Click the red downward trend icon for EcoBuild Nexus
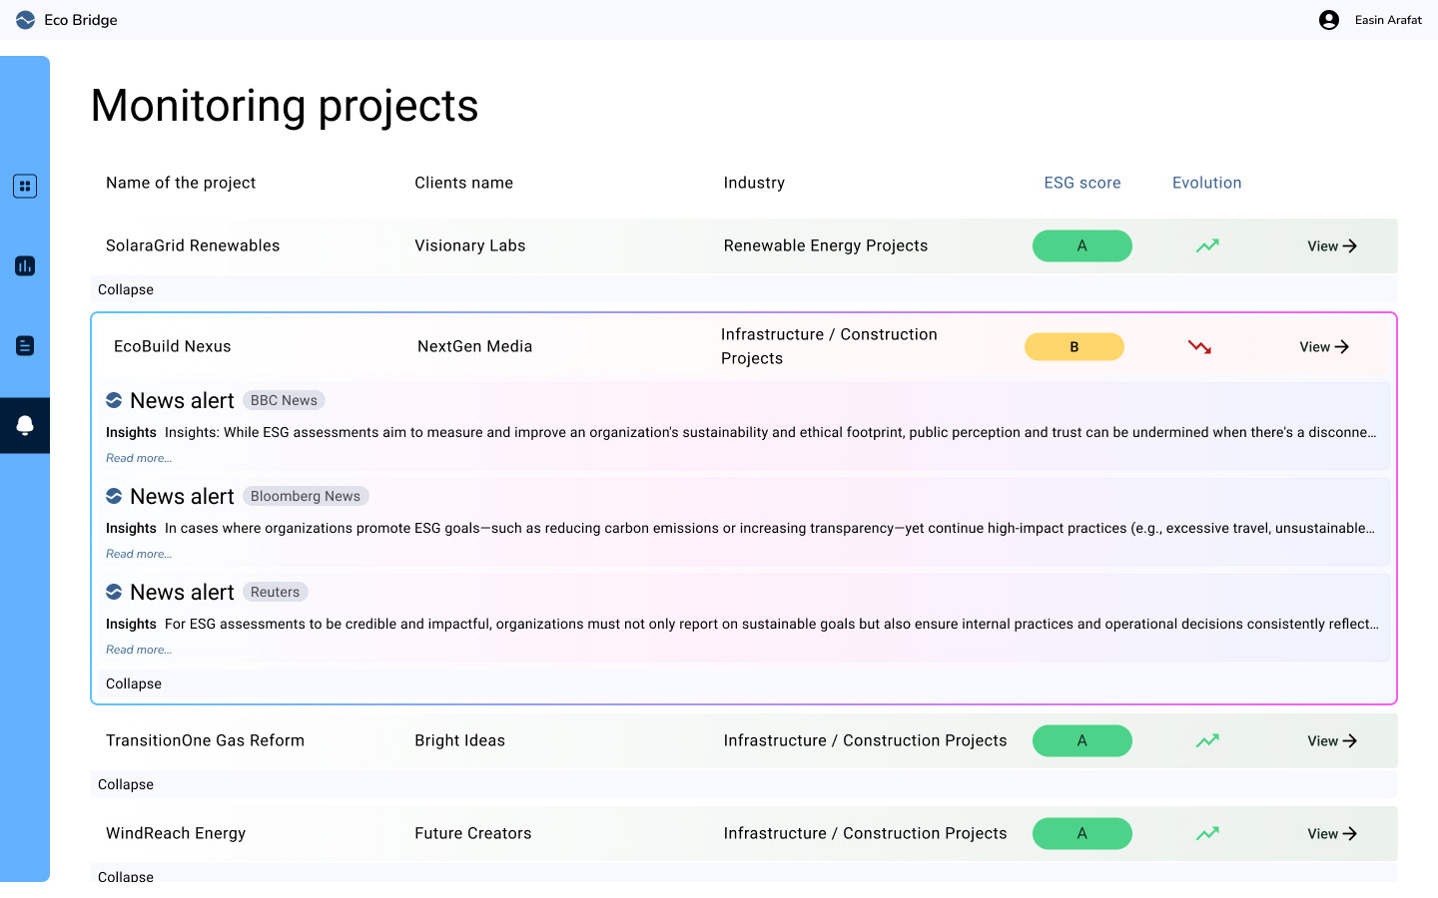The height and width of the screenshot is (898, 1438). click(x=1199, y=347)
